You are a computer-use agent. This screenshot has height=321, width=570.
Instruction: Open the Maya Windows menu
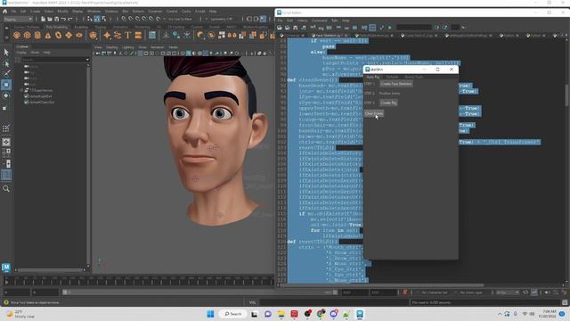[x=94, y=12]
